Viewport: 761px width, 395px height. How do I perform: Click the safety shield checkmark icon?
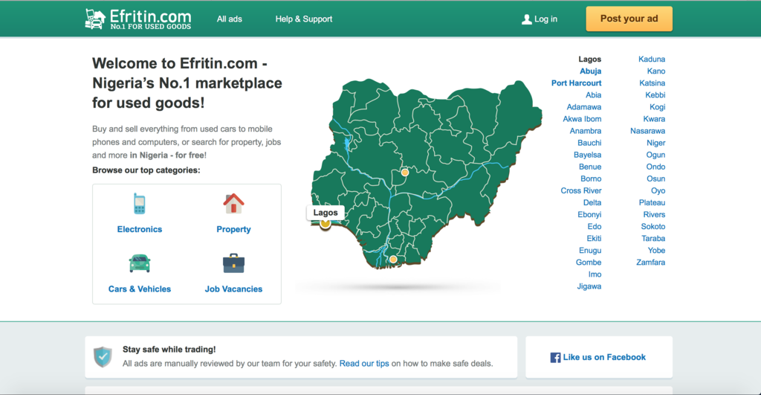pos(103,356)
